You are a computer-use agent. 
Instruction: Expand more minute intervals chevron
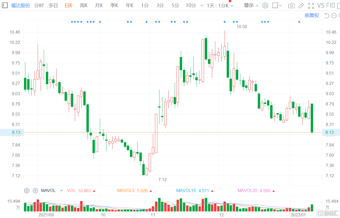coord(202,6)
